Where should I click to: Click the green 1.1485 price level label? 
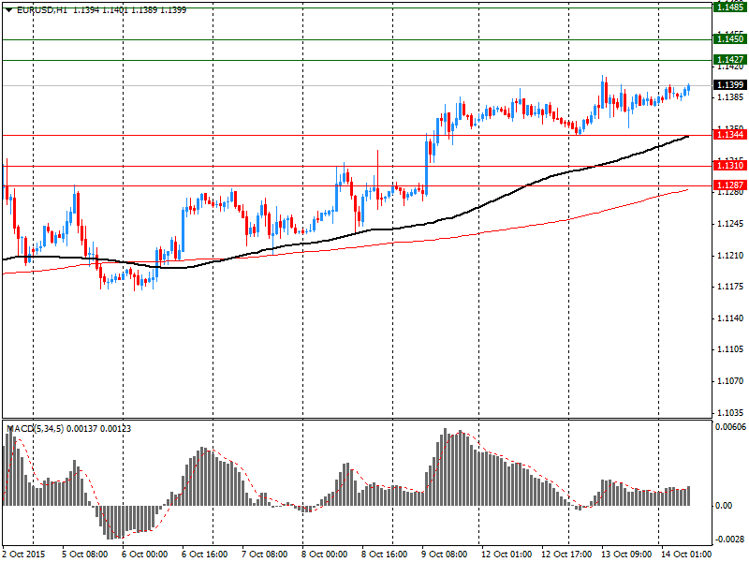coord(730,7)
